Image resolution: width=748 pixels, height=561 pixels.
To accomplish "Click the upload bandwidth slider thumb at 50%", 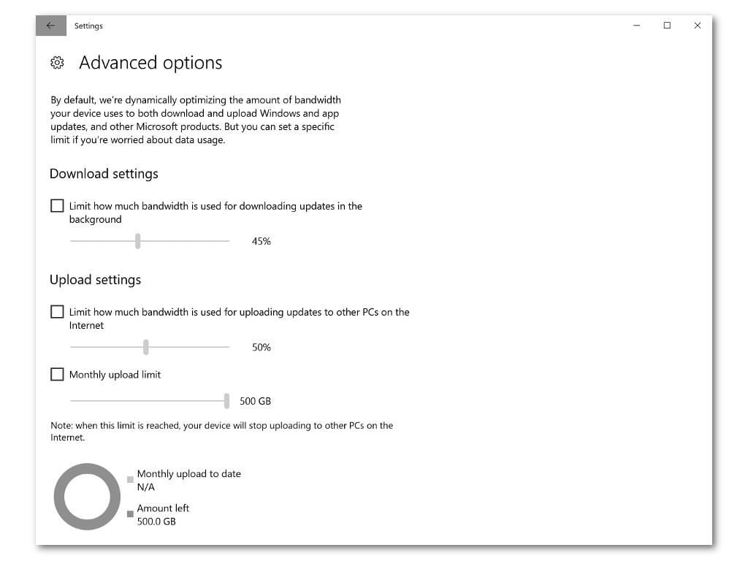I will pyautogui.click(x=146, y=347).
